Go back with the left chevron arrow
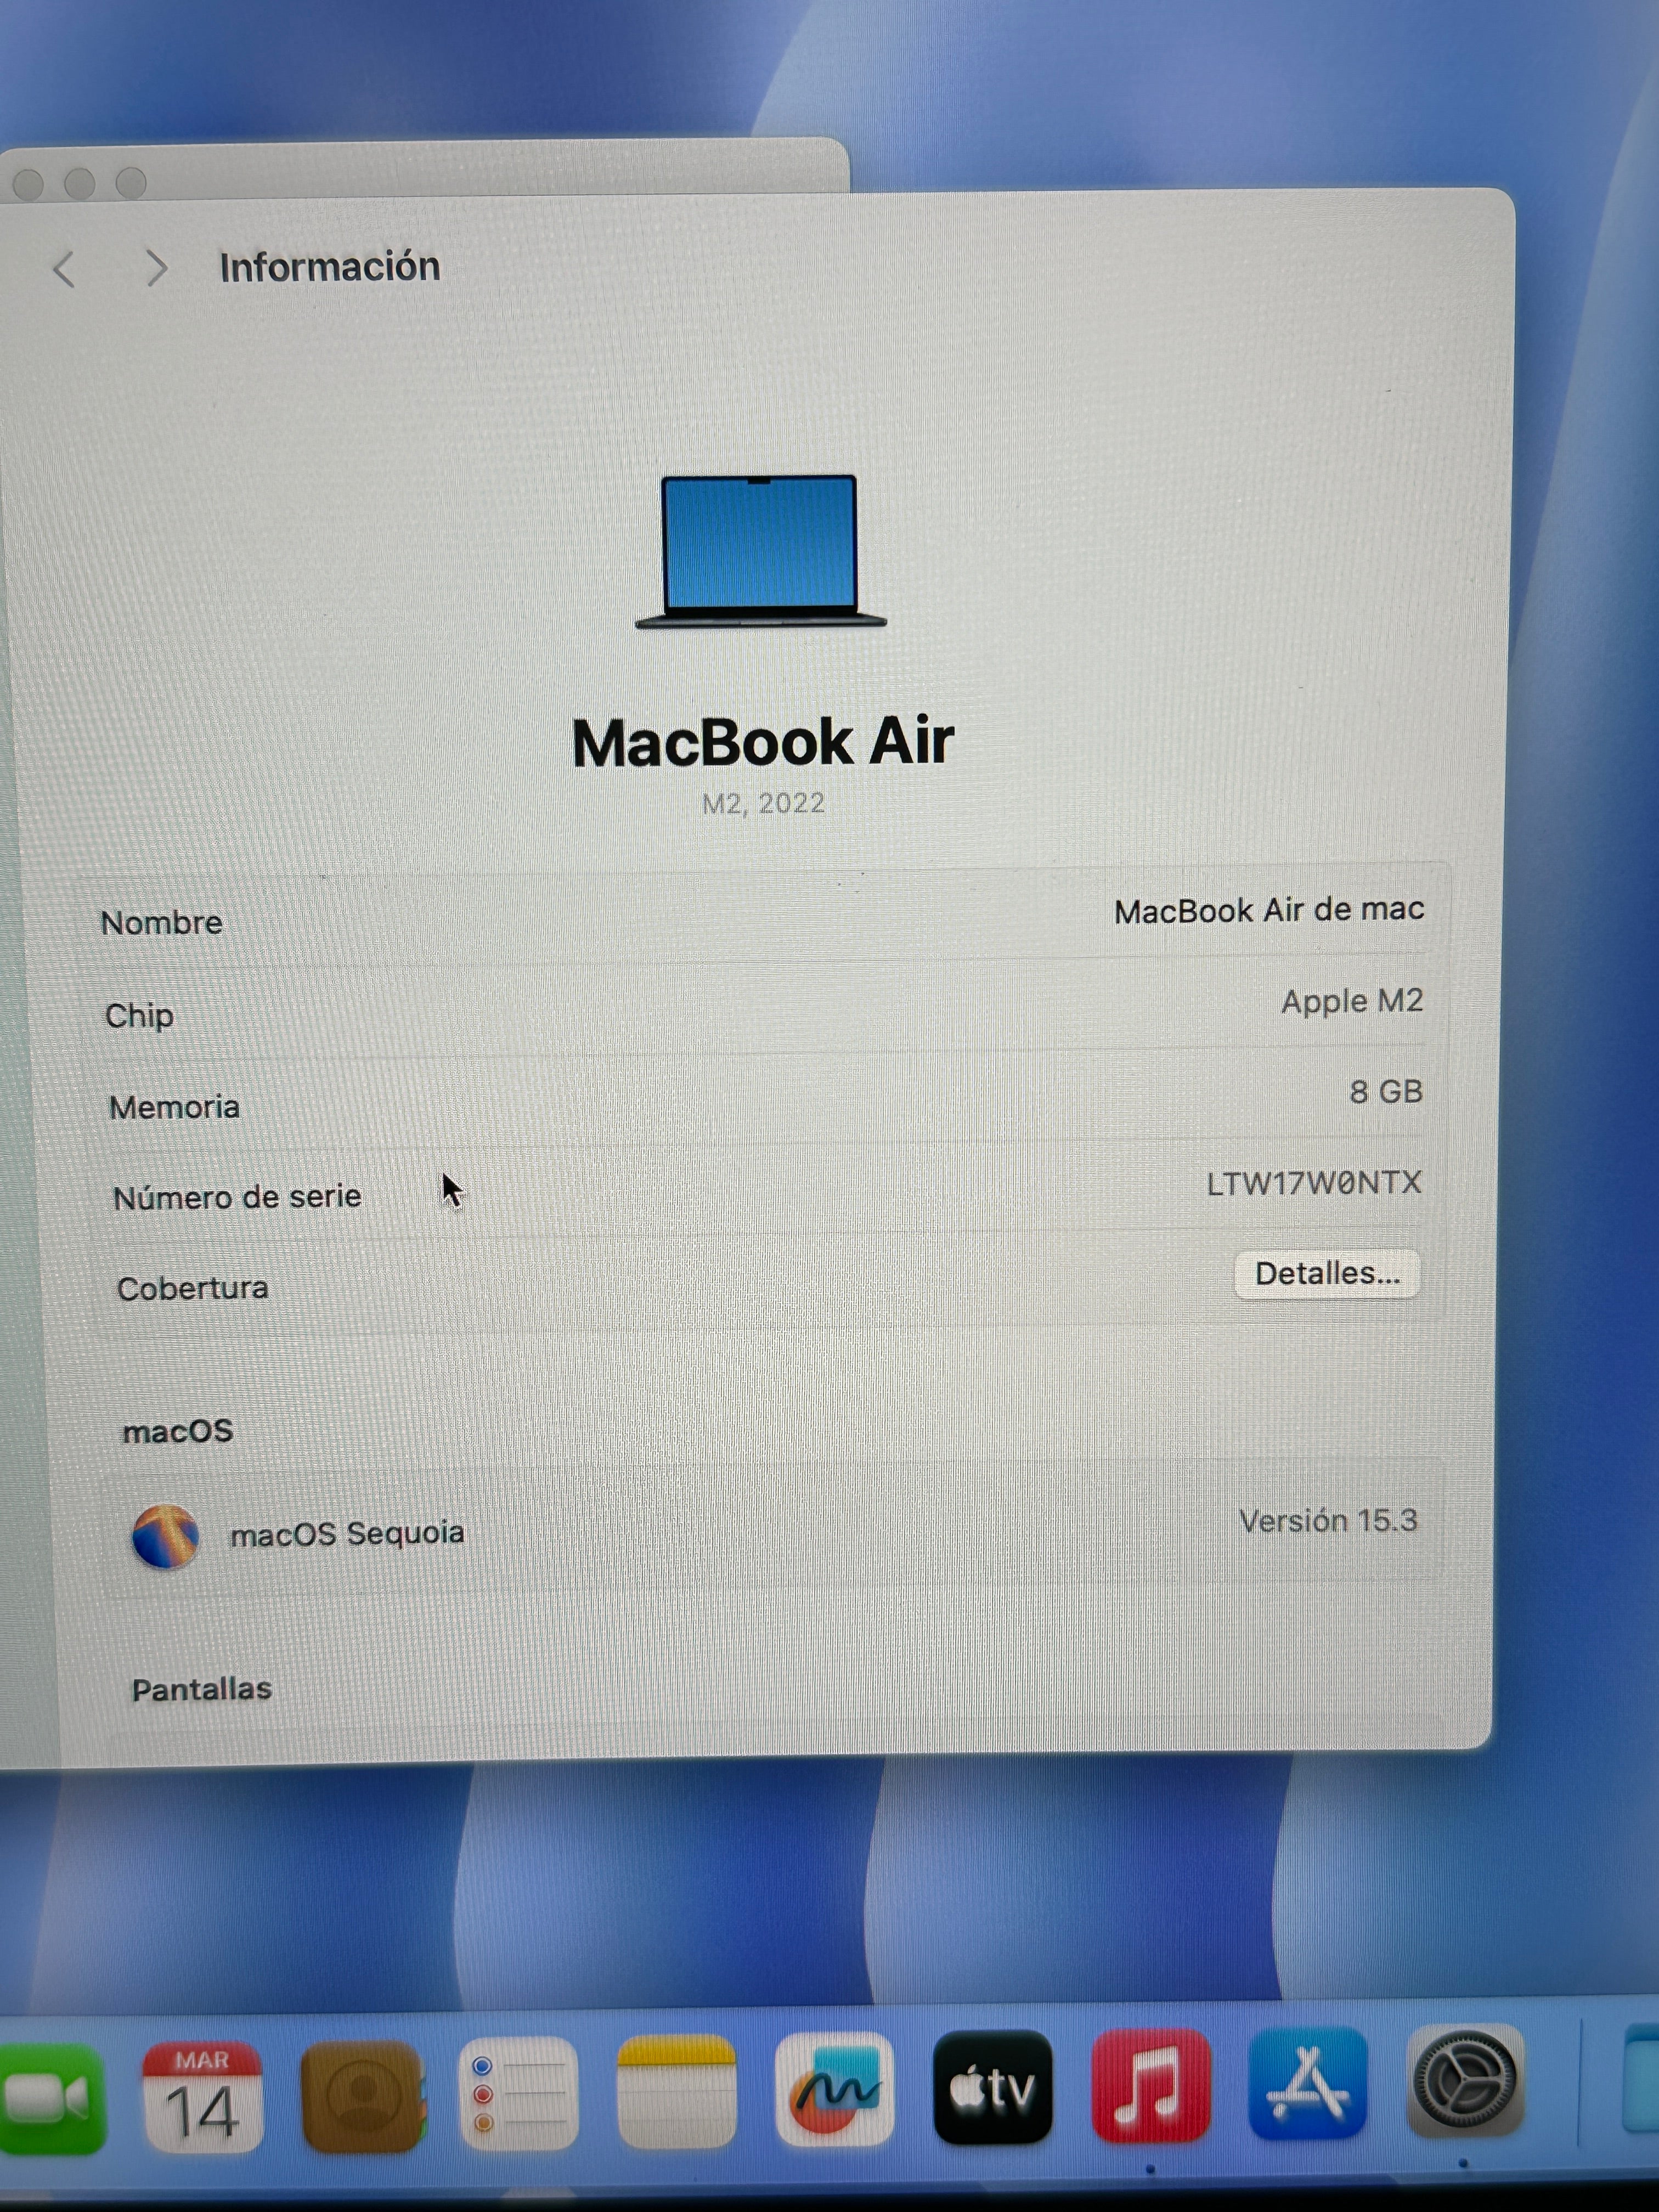The width and height of the screenshot is (1659, 2212). pyautogui.click(x=65, y=270)
